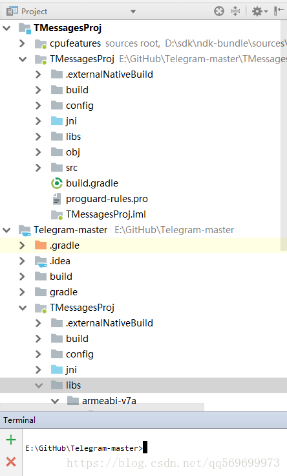The width and height of the screenshot is (287, 476).
Task: Click the blue jni folder icon in first module
Action: tap(57, 121)
